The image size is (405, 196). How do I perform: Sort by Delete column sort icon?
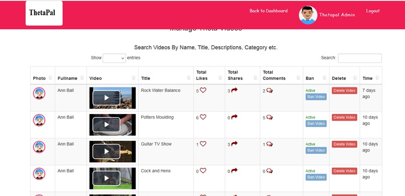355,78
